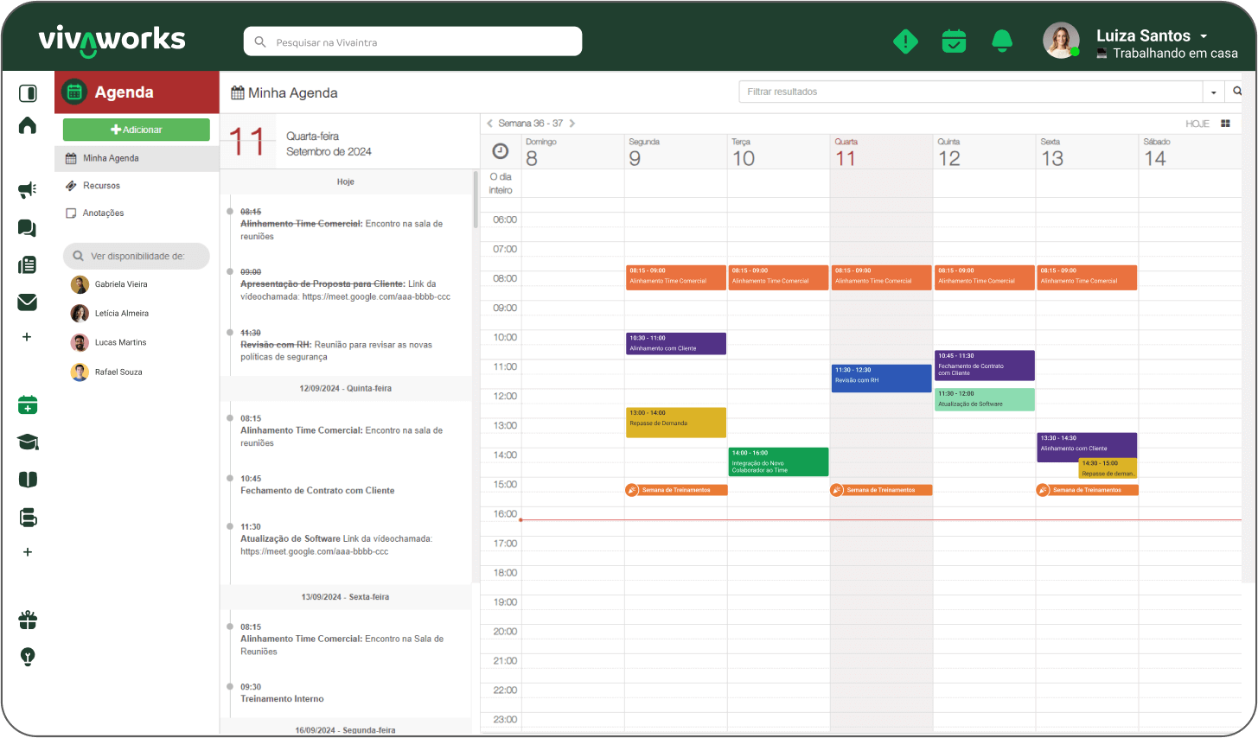1258x738 pixels.
Task: Click the envelope mail icon
Action: (x=28, y=302)
